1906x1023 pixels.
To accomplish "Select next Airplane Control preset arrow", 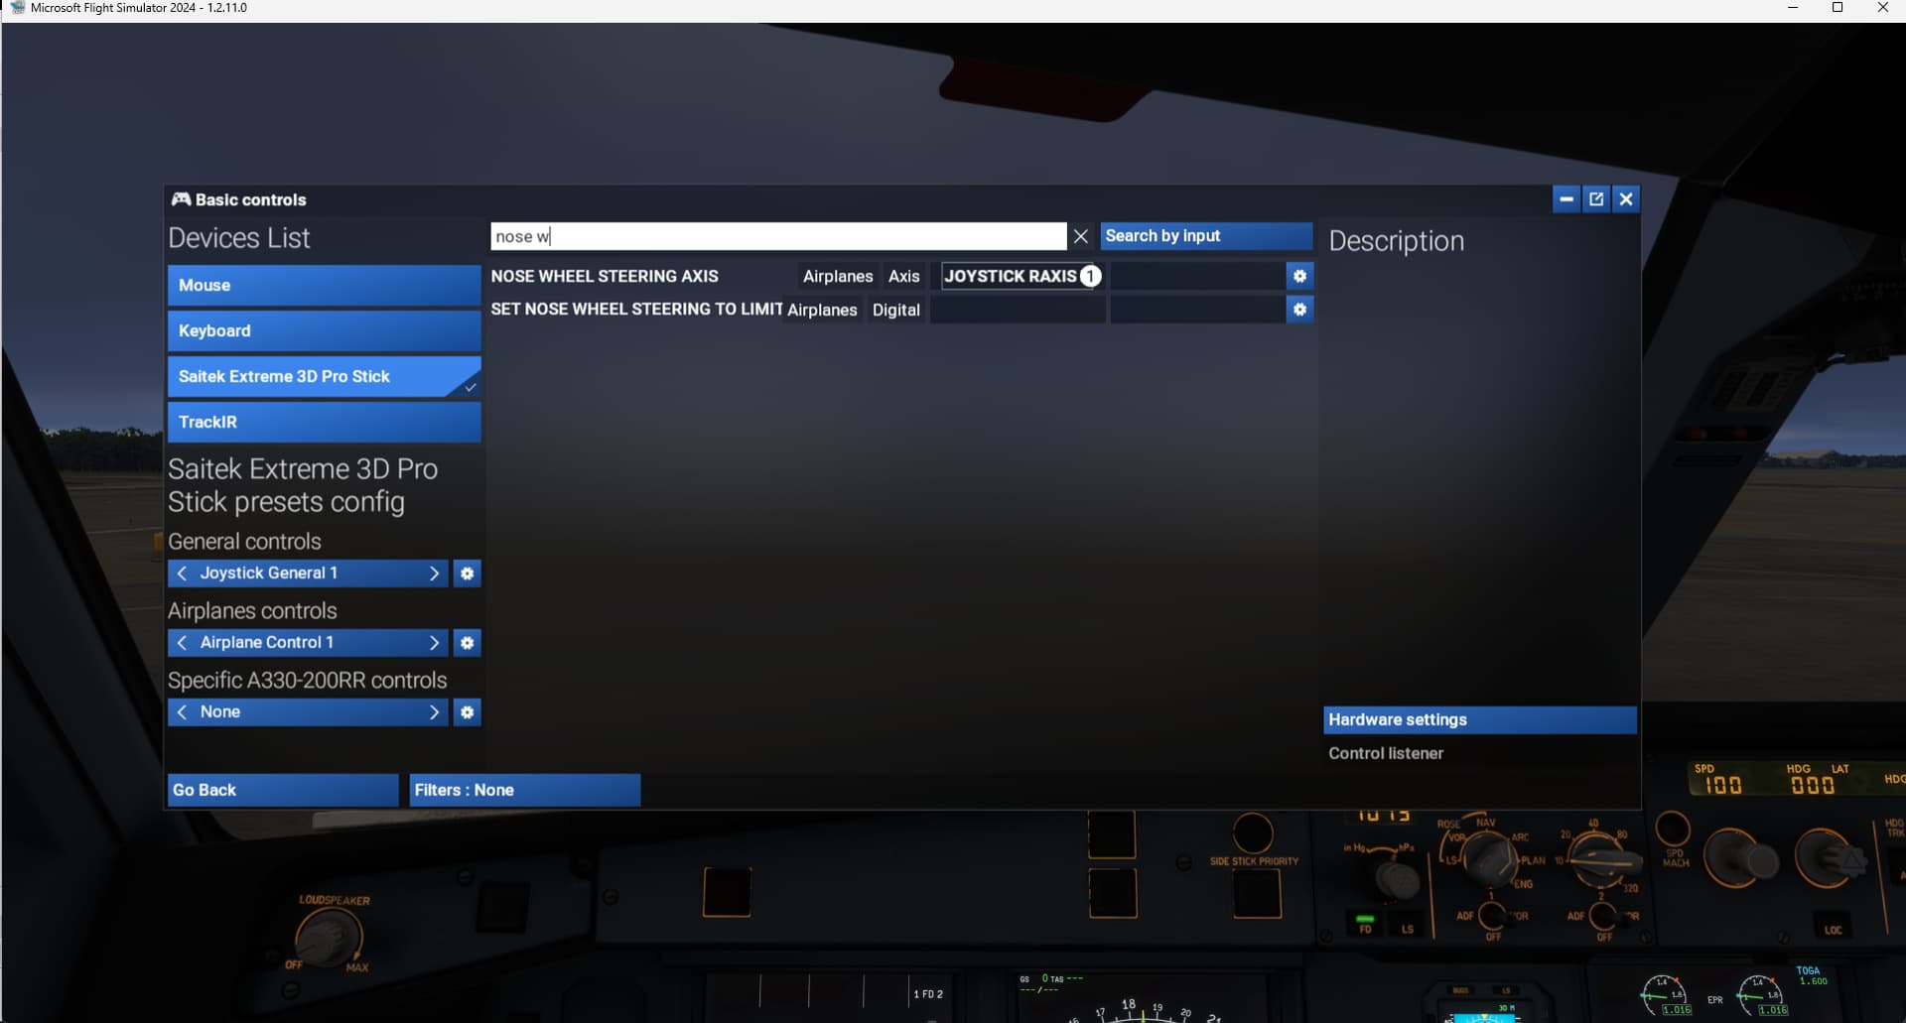I will [x=434, y=643].
